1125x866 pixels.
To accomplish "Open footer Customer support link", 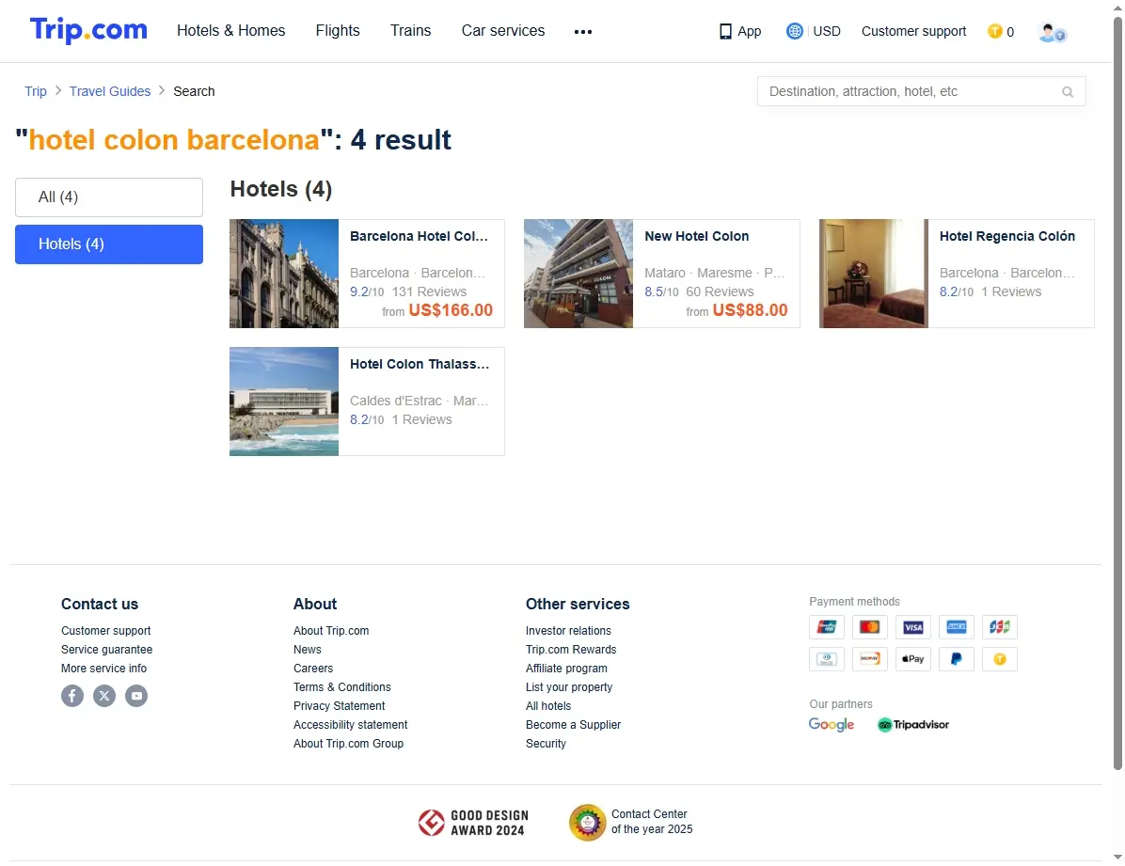I will click(105, 631).
